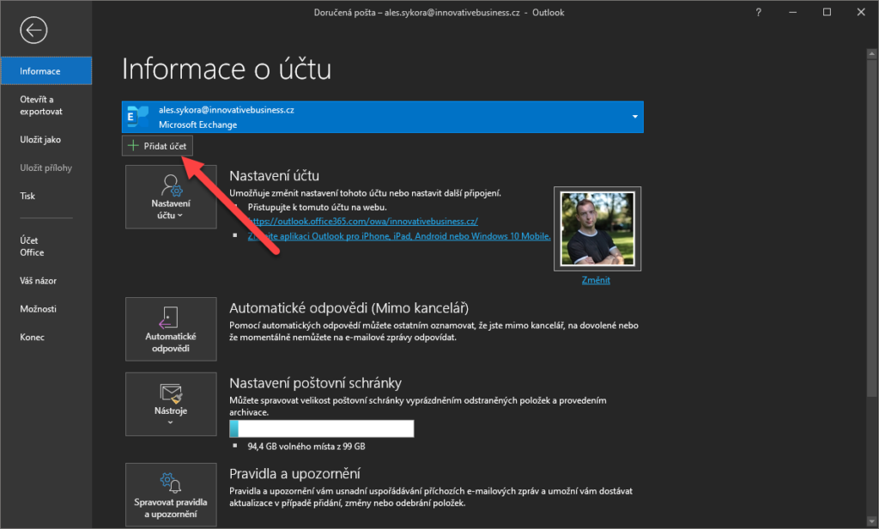This screenshot has height=529, width=879.
Task: Maximize the Outlook window
Action: 827,12
